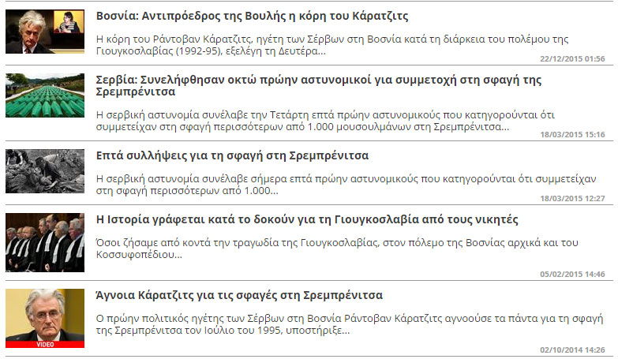Click thumbnail of Karadzic with woman inset
618x359 pixels.
click(44, 32)
